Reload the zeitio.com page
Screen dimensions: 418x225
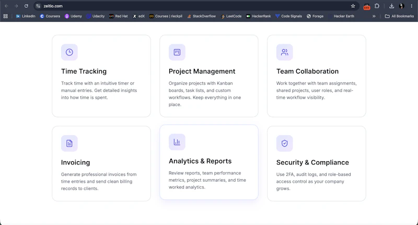[26, 6]
